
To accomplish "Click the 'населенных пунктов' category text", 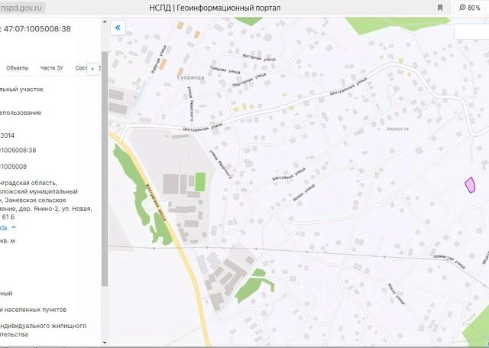I will coord(35,310).
